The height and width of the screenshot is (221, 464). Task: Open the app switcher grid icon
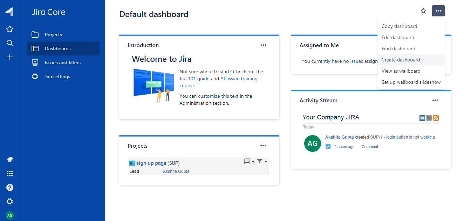coord(10,174)
